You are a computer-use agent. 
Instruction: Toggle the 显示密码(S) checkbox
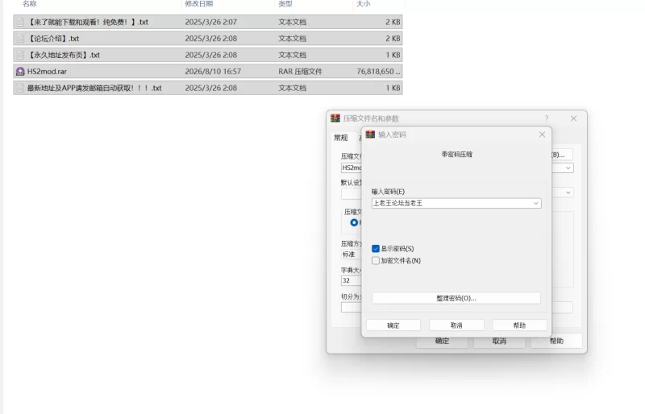tap(375, 249)
